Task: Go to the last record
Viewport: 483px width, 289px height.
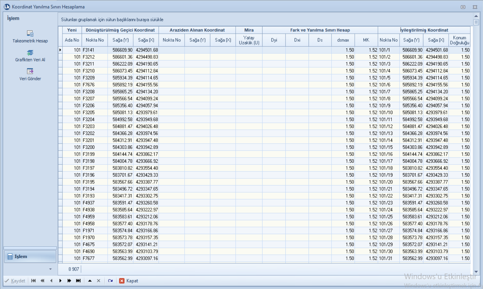Action: coord(78,281)
